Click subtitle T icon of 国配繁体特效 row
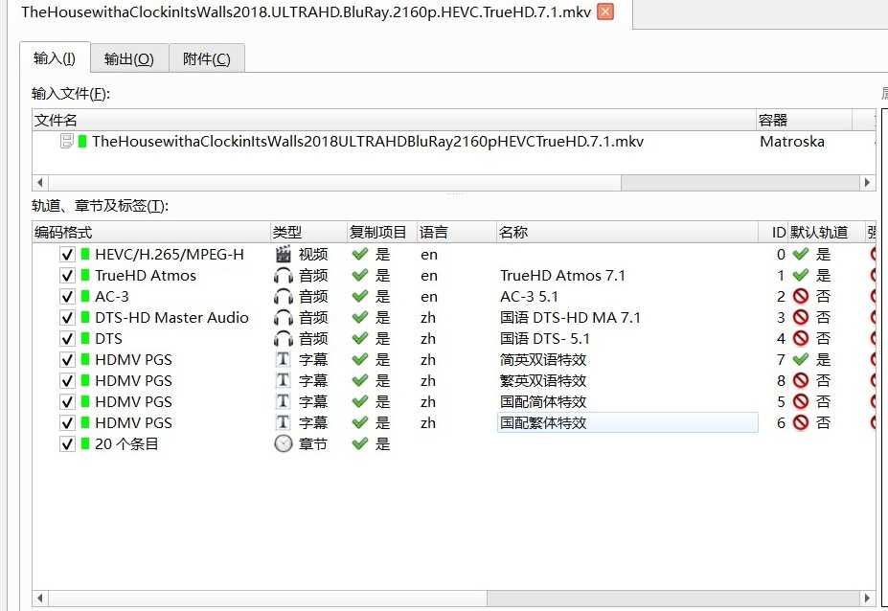This screenshot has height=611, width=888. click(283, 422)
